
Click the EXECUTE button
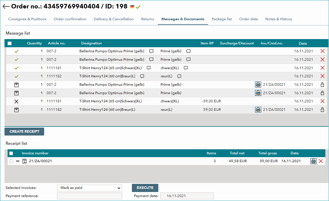point(145,188)
